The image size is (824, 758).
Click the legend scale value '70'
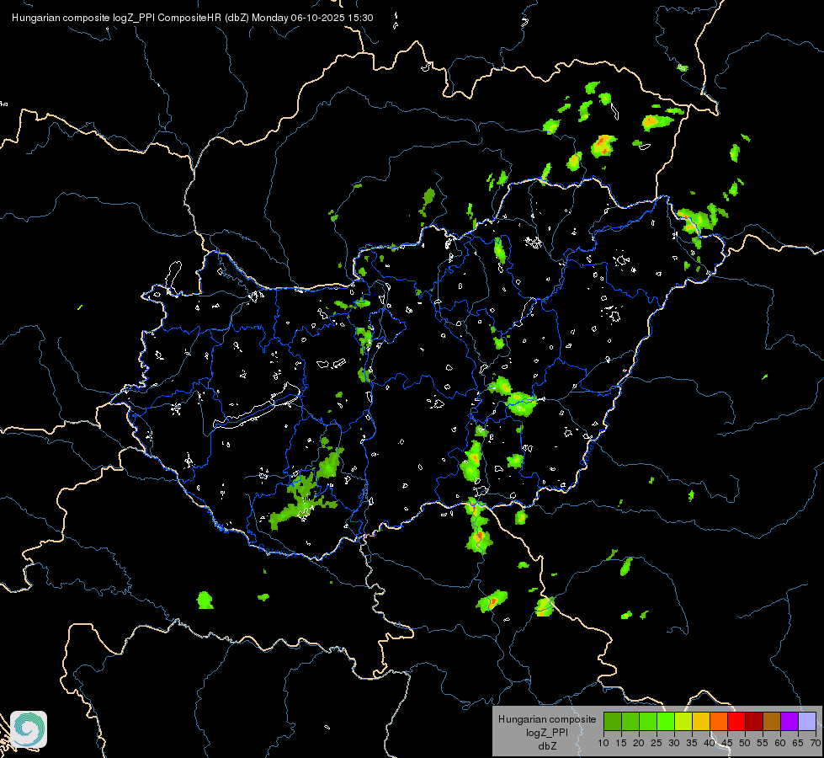[815, 744]
